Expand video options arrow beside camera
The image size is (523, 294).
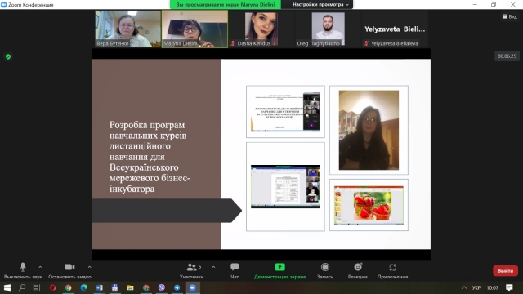89,267
